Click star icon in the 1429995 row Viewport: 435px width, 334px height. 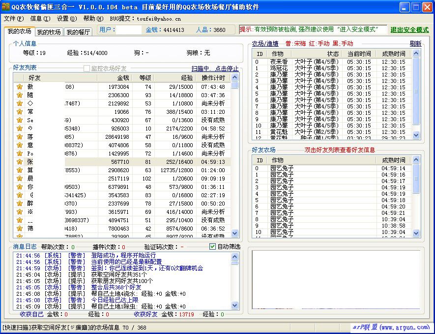20,154
